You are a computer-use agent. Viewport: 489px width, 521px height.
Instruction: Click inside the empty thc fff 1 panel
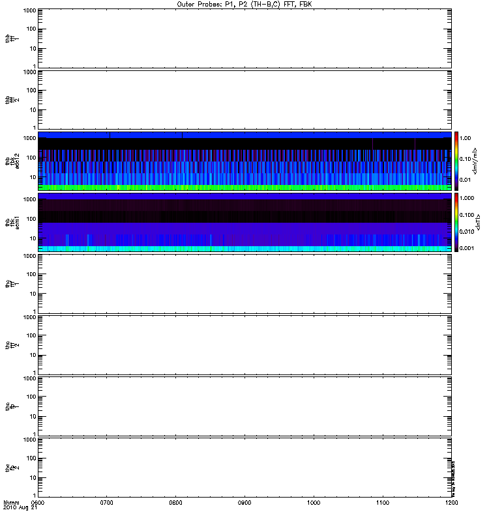(x=244, y=283)
